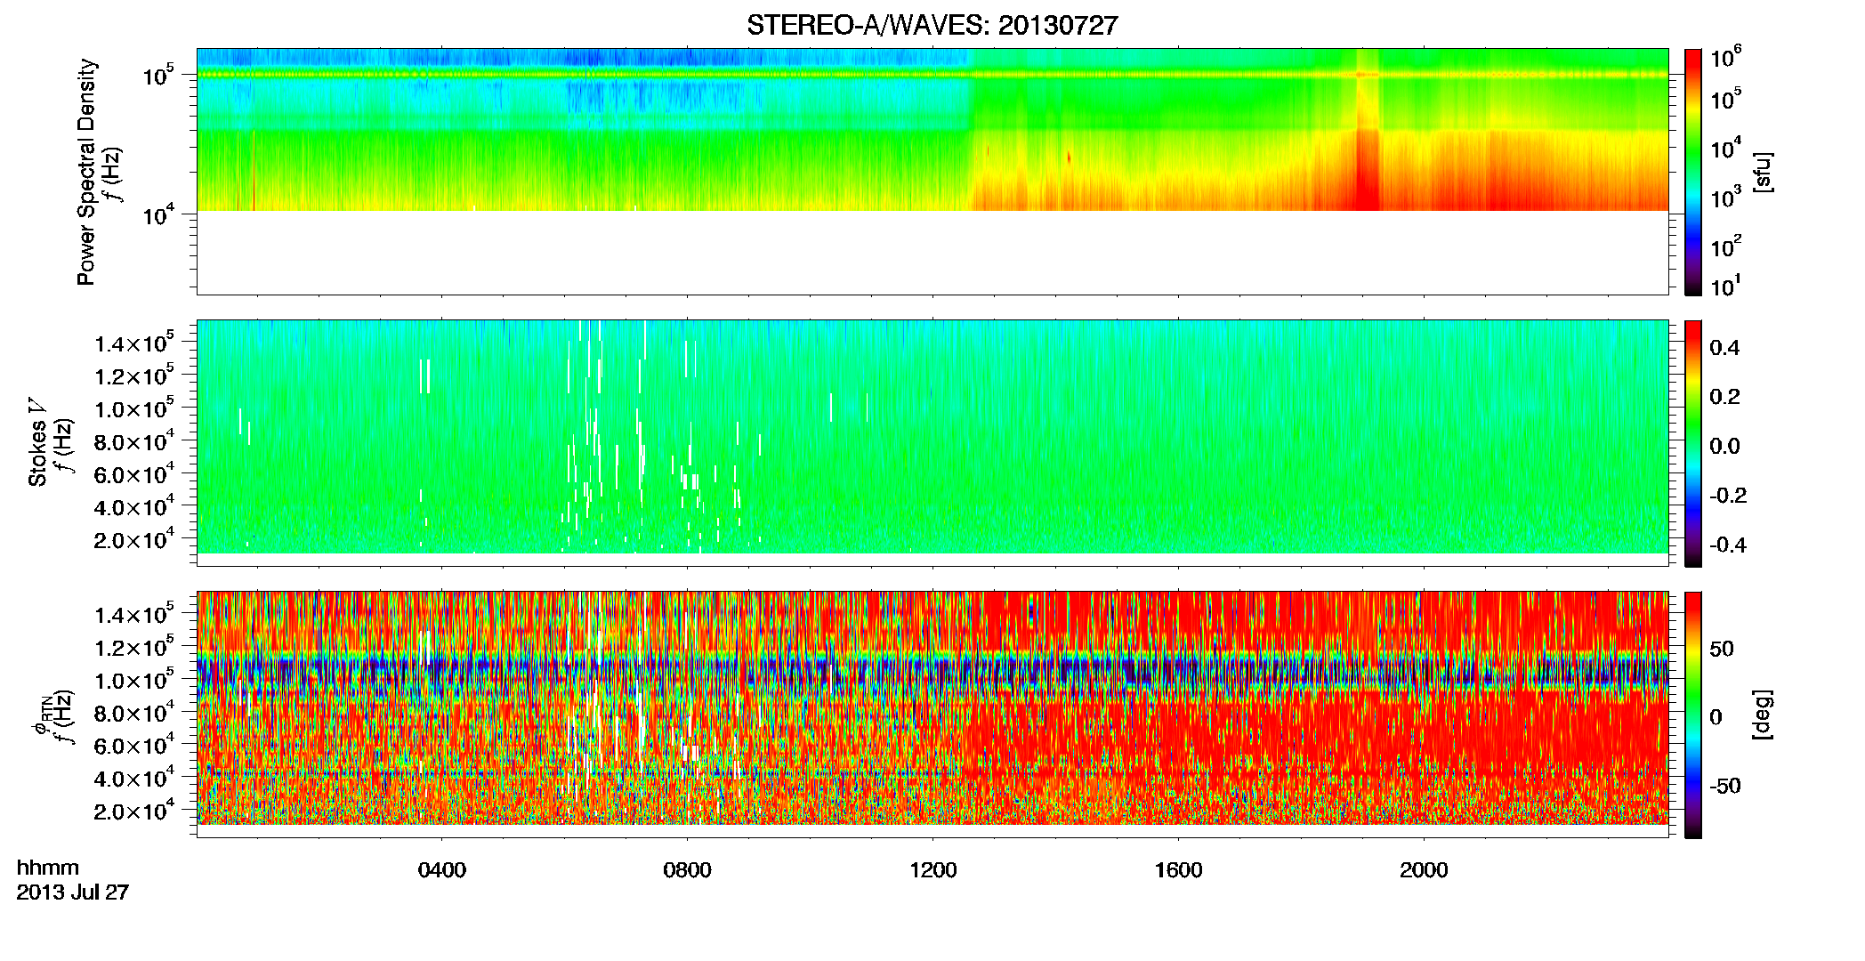This screenshot has width=1865, height=961.
Task: Click the 1.4×10^5 tick of the Stokes V panel
Action: 133,343
